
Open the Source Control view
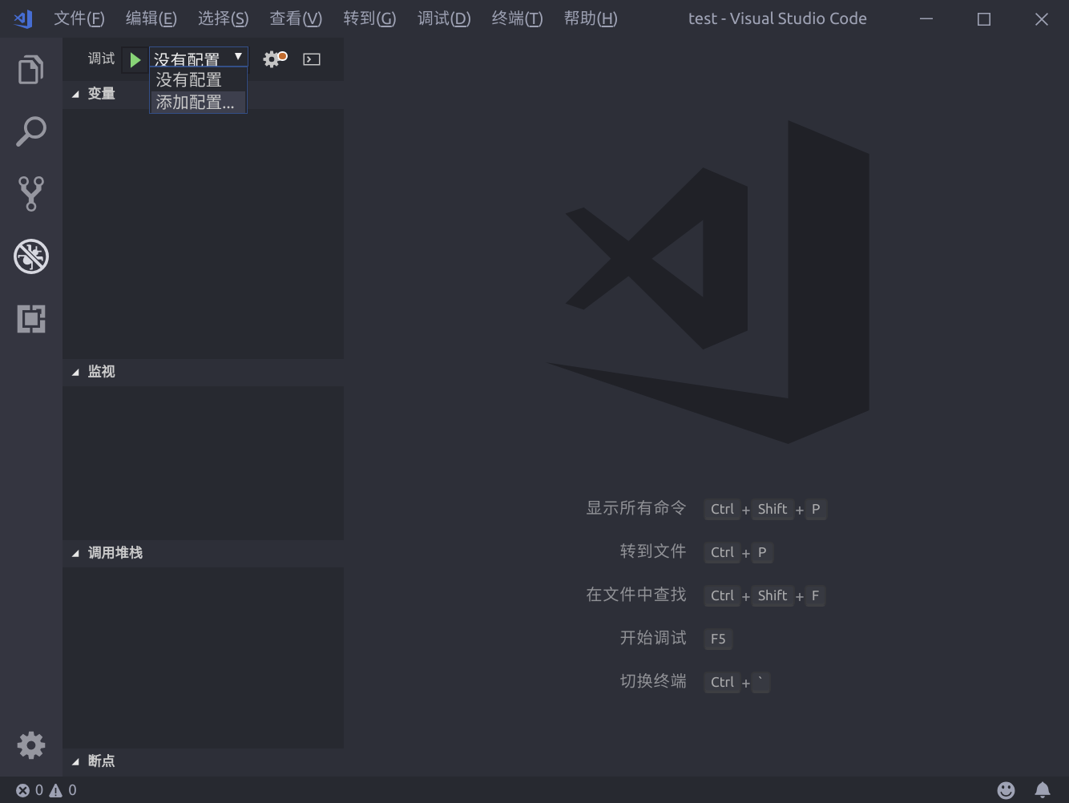tap(30, 193)
